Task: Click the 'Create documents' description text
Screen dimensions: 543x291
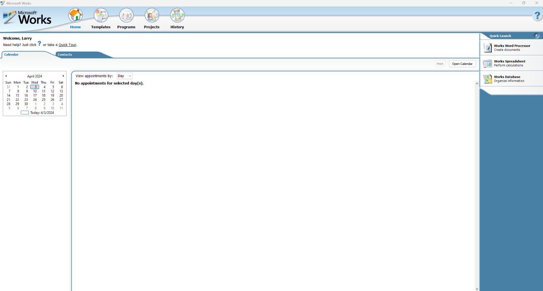Action: pyautogui.click(x=507, y=50)
